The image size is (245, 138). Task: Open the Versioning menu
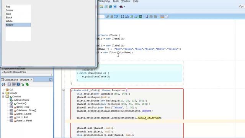pyautogui.click(x=104, y=1)
